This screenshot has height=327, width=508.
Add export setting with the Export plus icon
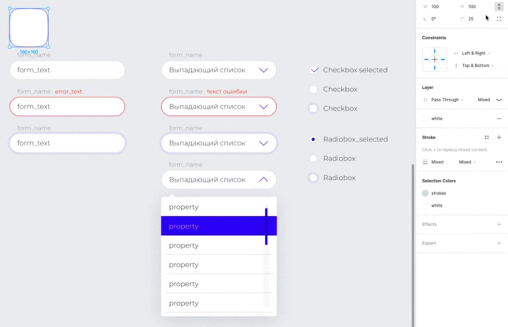tap(499, 243)
